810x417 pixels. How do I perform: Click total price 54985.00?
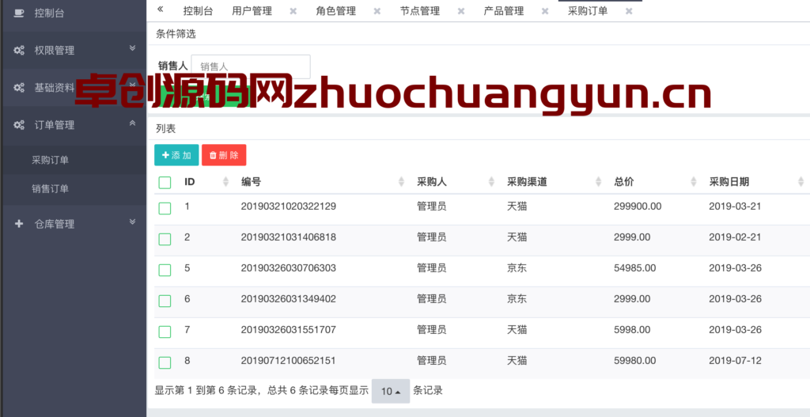pos(635,268)
